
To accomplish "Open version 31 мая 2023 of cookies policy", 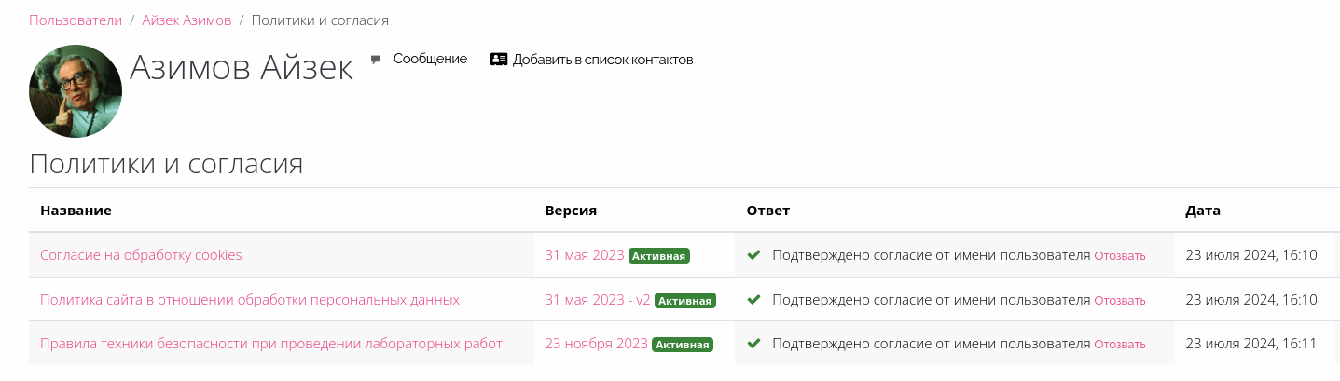I will coord(585,254).
